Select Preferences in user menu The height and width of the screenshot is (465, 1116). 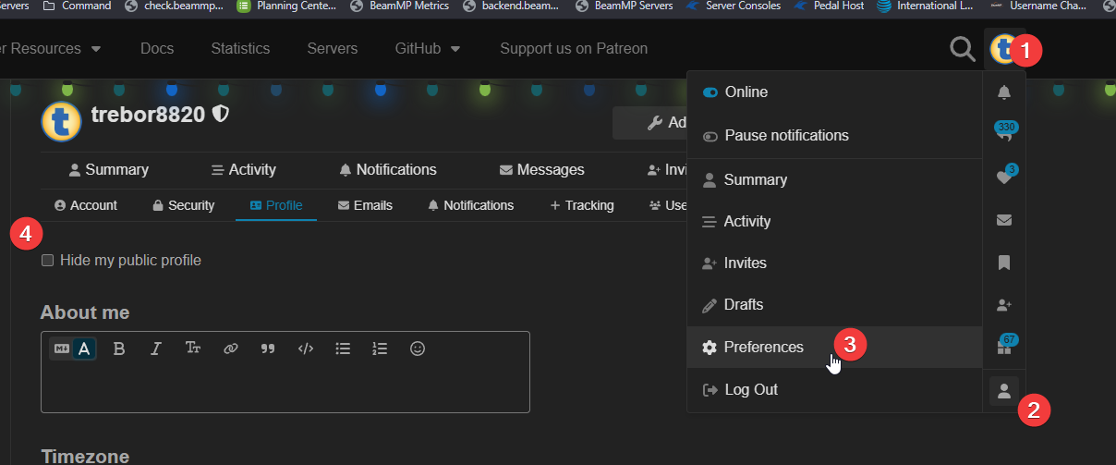(x=763, y=348)
